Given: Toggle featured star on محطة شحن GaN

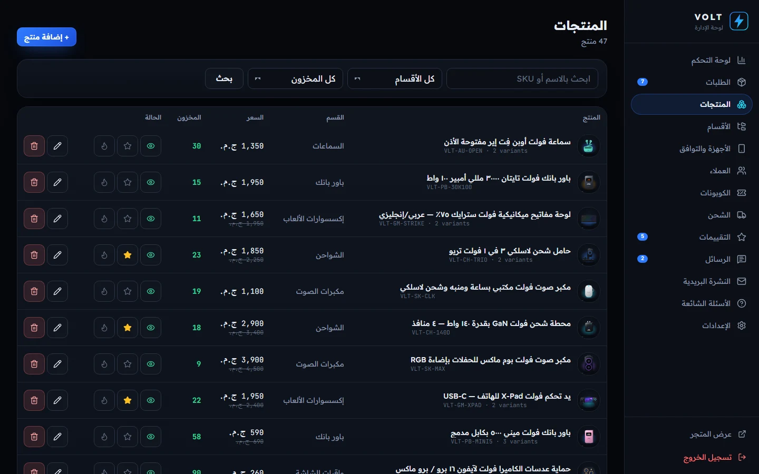Looking at the screenshot, I should click(x=128, y=328).
